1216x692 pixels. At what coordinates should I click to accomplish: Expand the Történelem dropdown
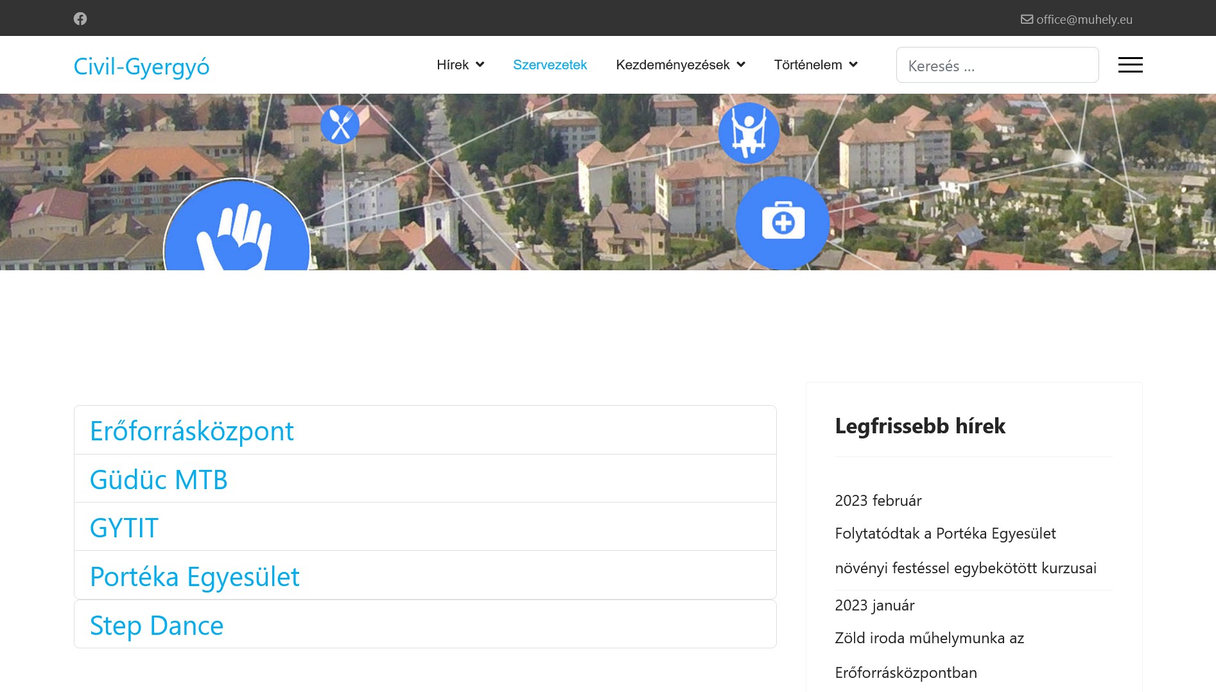815,64
